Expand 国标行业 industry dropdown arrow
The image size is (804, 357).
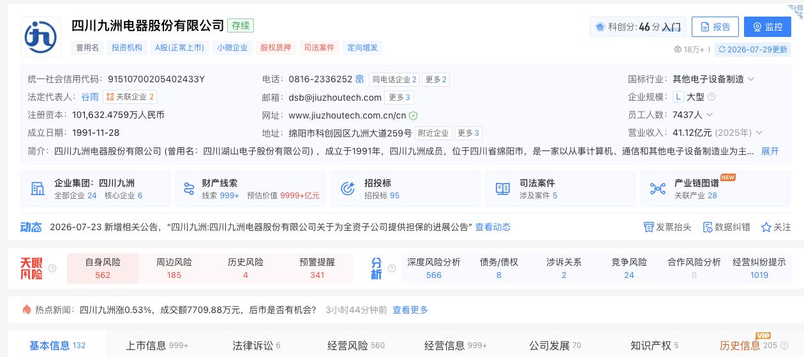[751, 79]
